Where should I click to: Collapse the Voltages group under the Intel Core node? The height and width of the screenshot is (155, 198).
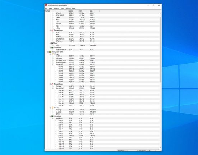pos(50,54)
